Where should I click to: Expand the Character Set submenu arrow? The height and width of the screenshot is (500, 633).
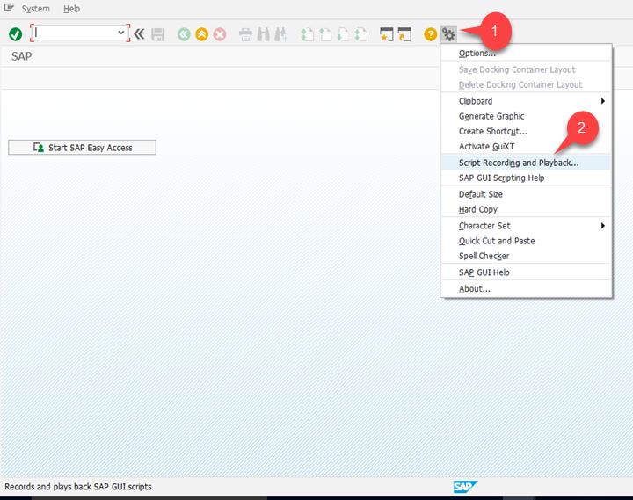point(603,226)
